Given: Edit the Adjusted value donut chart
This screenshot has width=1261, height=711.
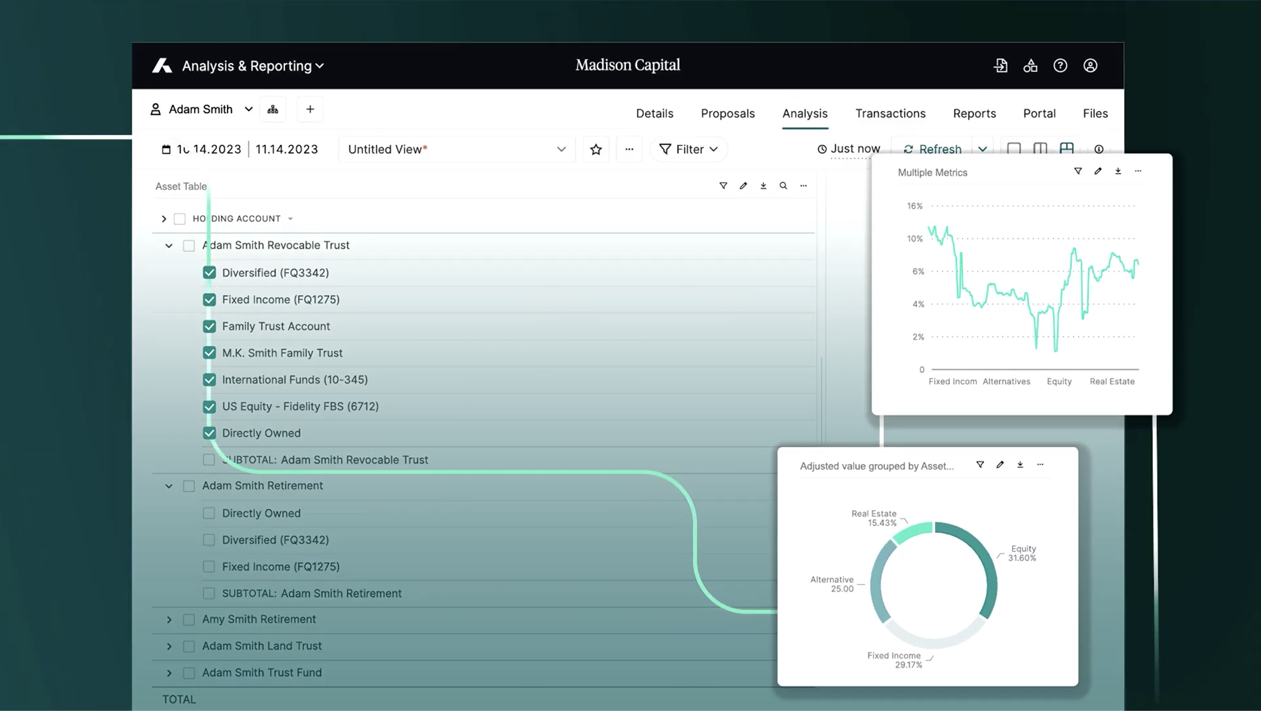Looking at the screenshot, I should 1000,465.
